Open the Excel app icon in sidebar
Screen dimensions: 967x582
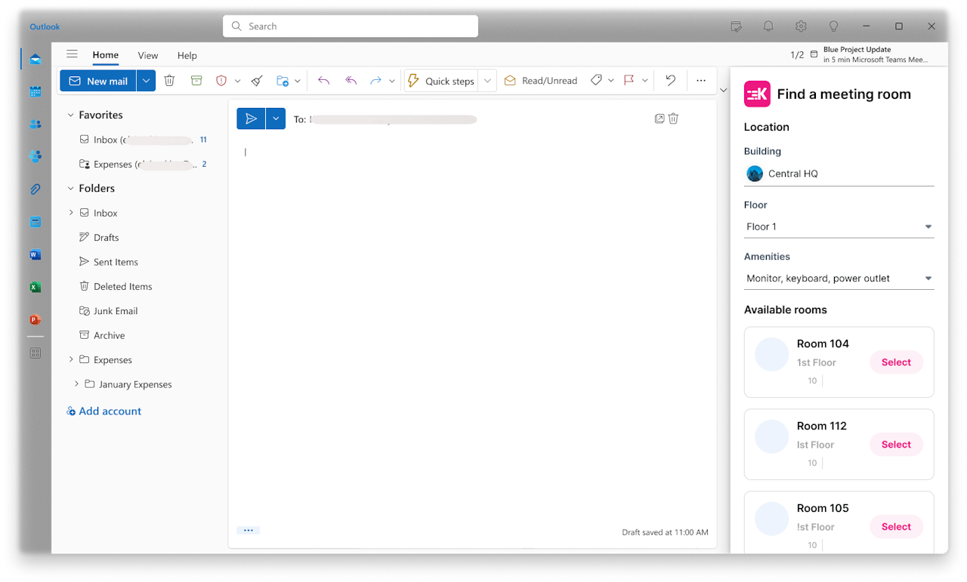coord(36,287)
